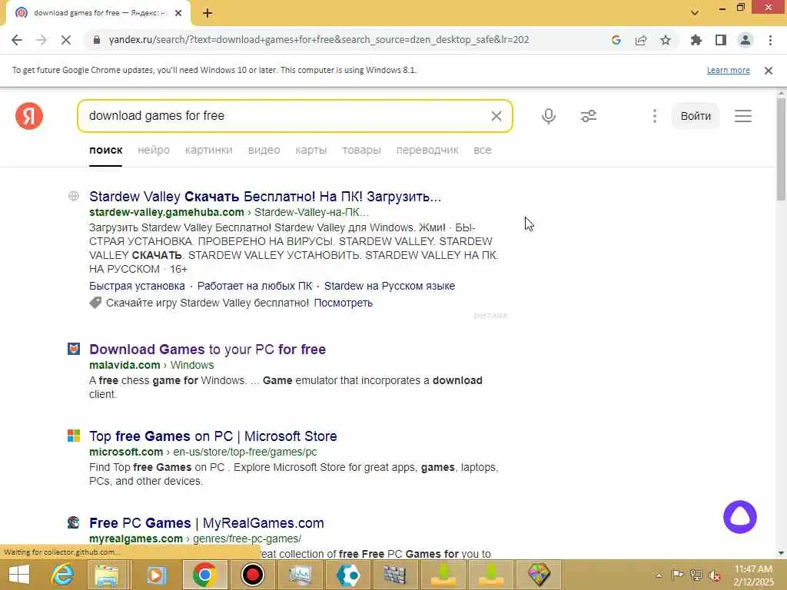Open the Chrome extensions puzzle icon
Screen dimensions: 787x590
pyautogui.click(x=696, y=40)
